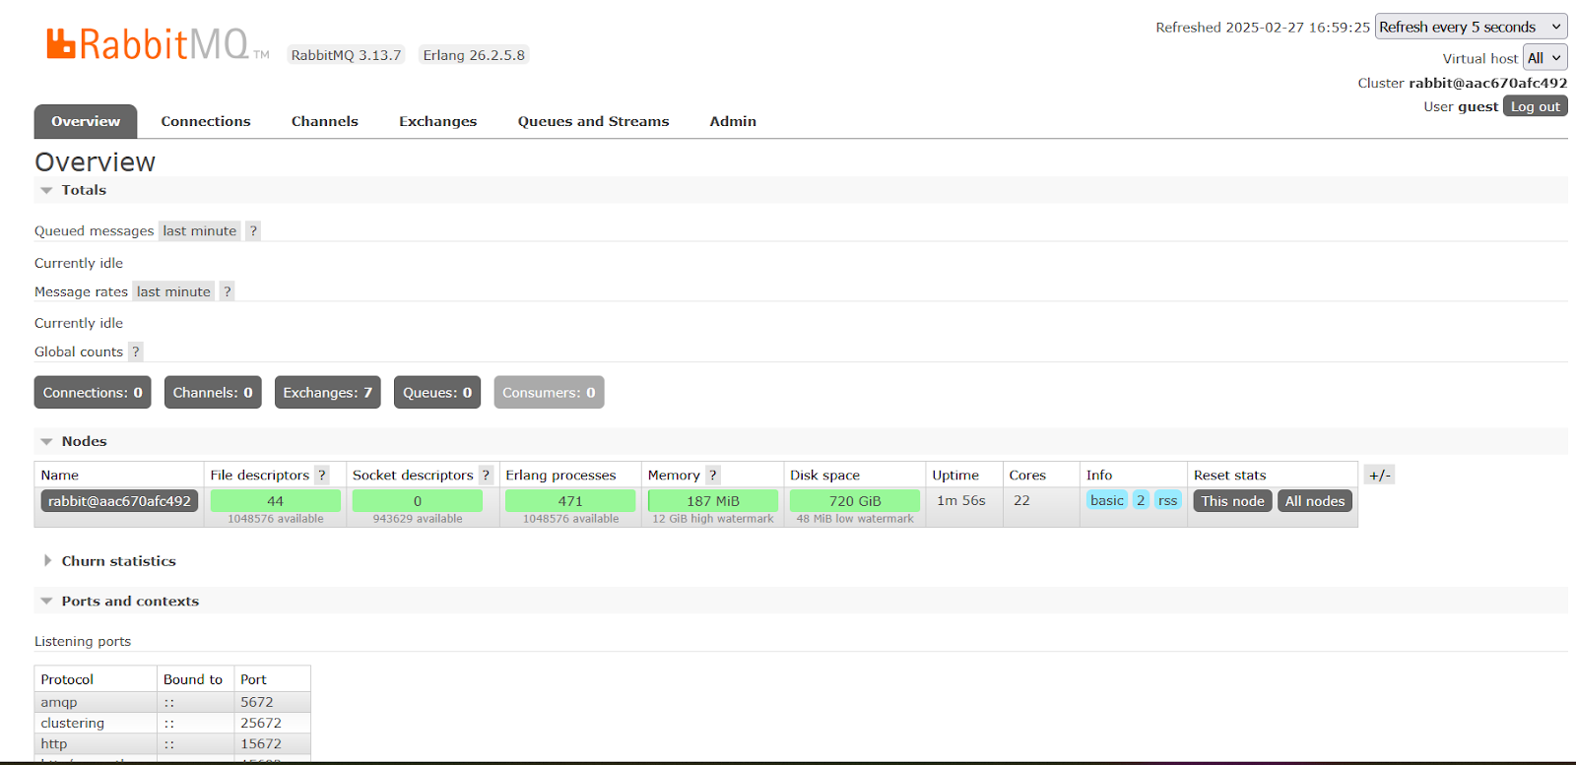This screenshot has height=765, width=1576.
Task: Open the Connections tab
Action: tap(206, 121)
